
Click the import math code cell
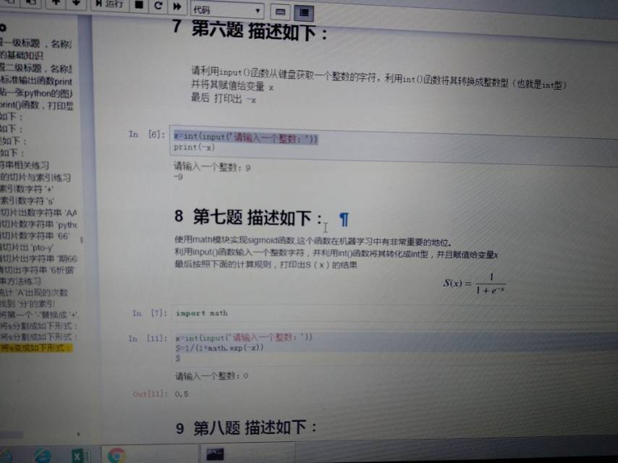394,314
